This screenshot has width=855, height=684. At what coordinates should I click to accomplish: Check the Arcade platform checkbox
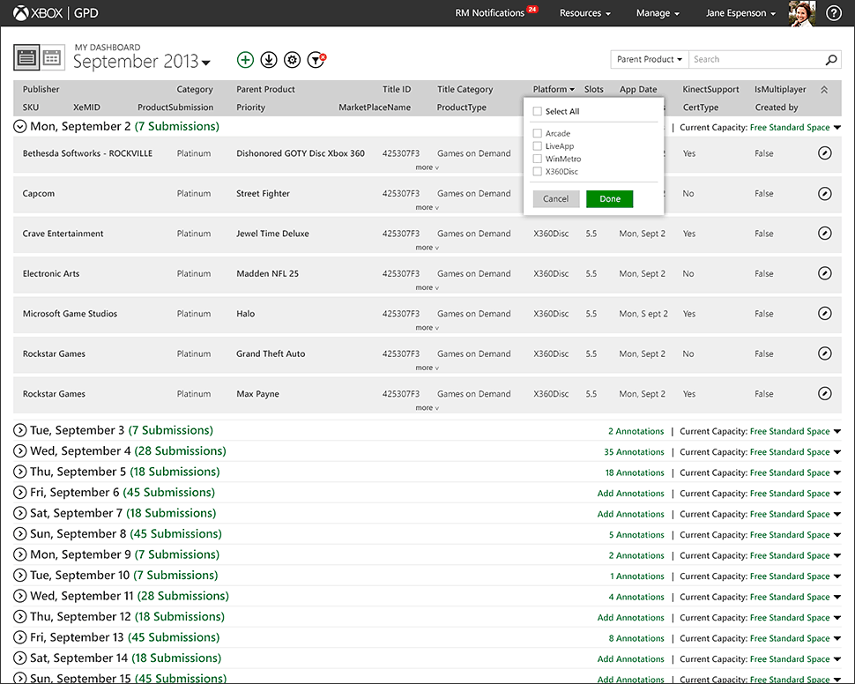pos(537,133)
